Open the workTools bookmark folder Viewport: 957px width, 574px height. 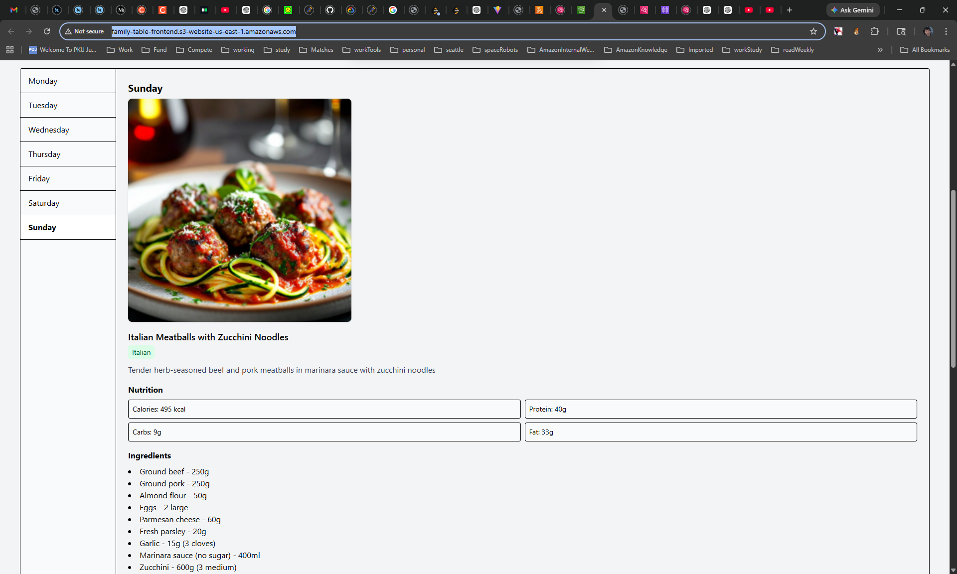coord(362,50)
